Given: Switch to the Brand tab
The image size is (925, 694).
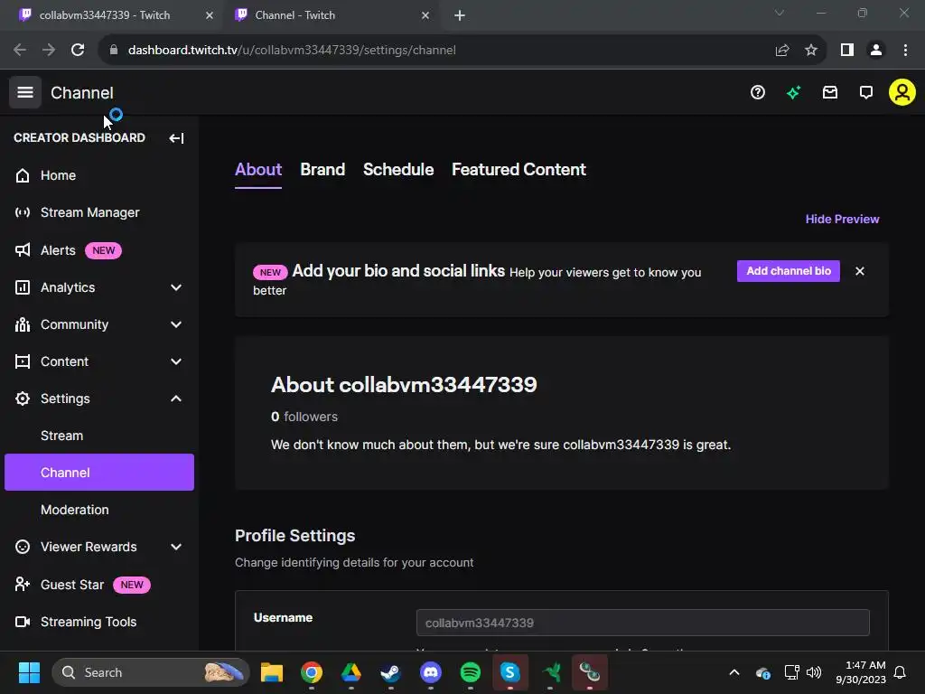Looking at the screenshot, I should tap(322, 169).
